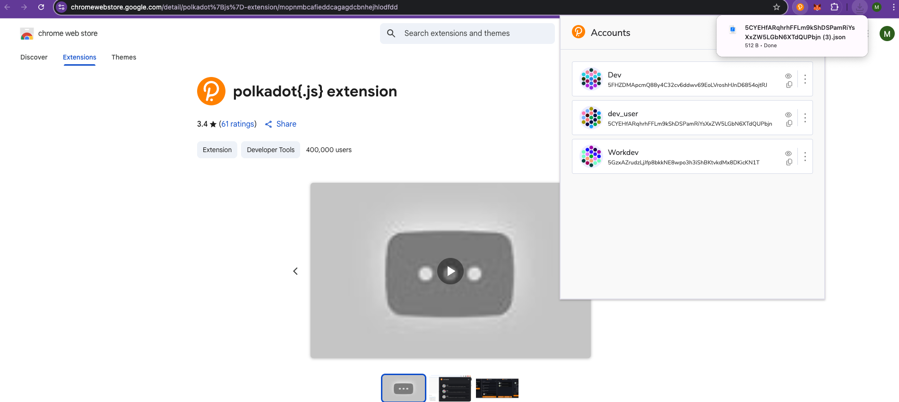Bookmark this page with the star icon
The height and width of the screenshot is (402, 899).
pos(777,7)
